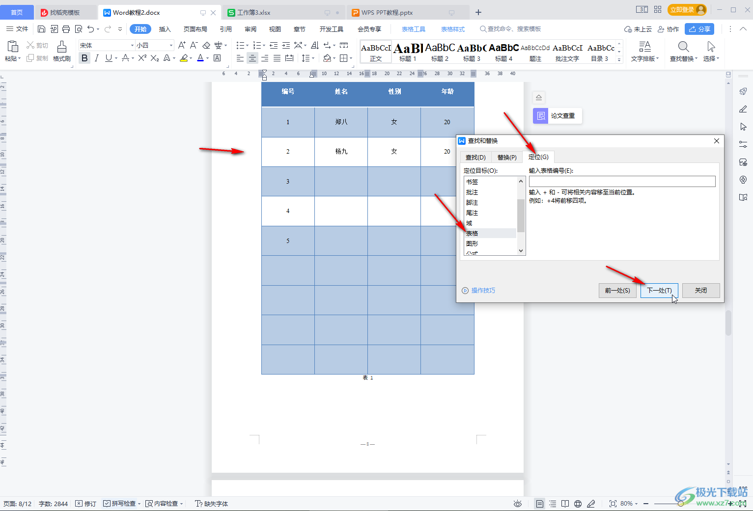753x511 pixels.
Task: Toggle Track Changes (修订) in status bar
Action: (x=86, y=504)
